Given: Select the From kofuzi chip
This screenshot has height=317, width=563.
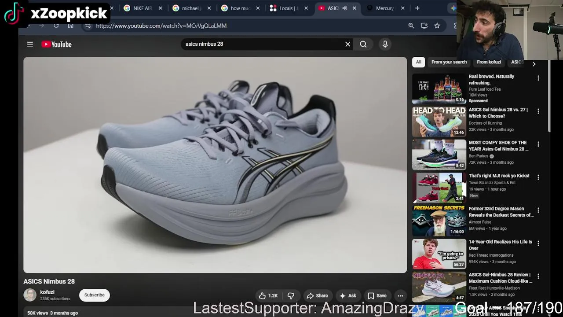Looking at the screenshot, I should [x=489, y=62].
